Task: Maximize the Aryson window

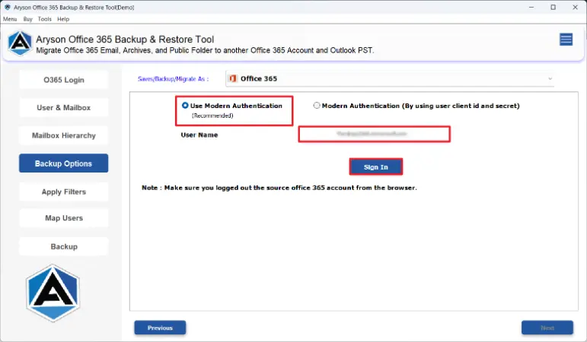Action: coord(553,7)
